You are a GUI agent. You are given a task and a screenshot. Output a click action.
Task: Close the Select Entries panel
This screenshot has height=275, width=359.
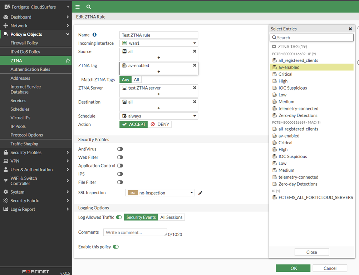click(x=350, y=29)
